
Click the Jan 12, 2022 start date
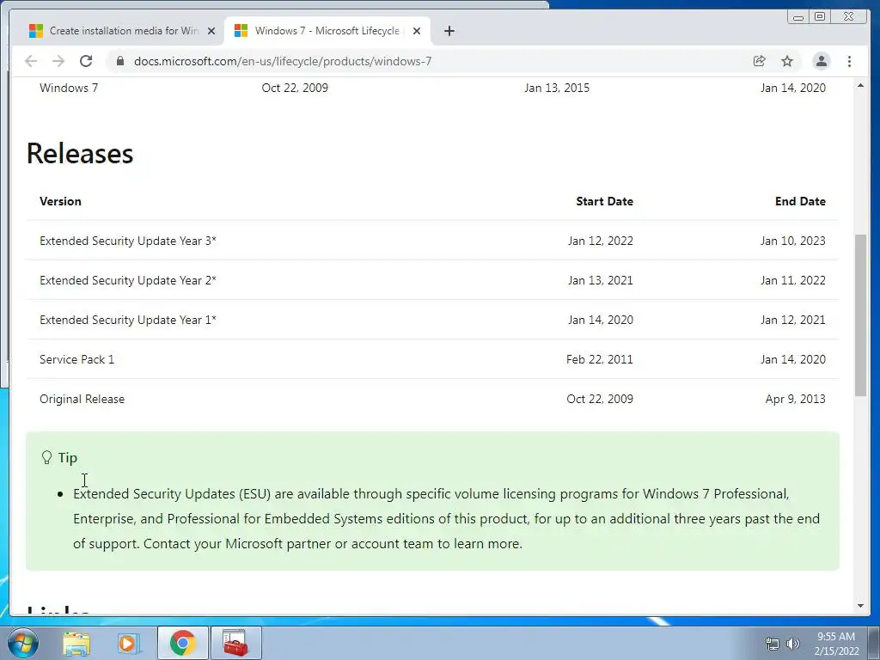(x=601, y=241)
